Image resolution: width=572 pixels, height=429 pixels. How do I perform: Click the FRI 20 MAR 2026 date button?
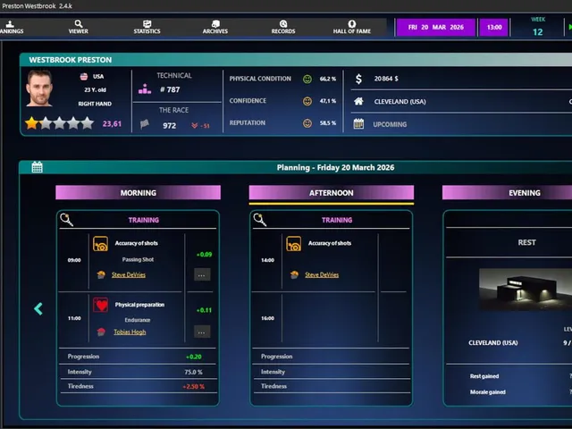(x=436, y=28)
